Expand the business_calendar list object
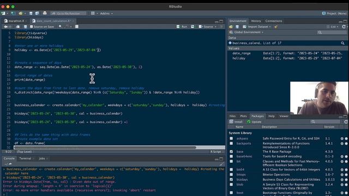The image size is (349, 196). 230,43
